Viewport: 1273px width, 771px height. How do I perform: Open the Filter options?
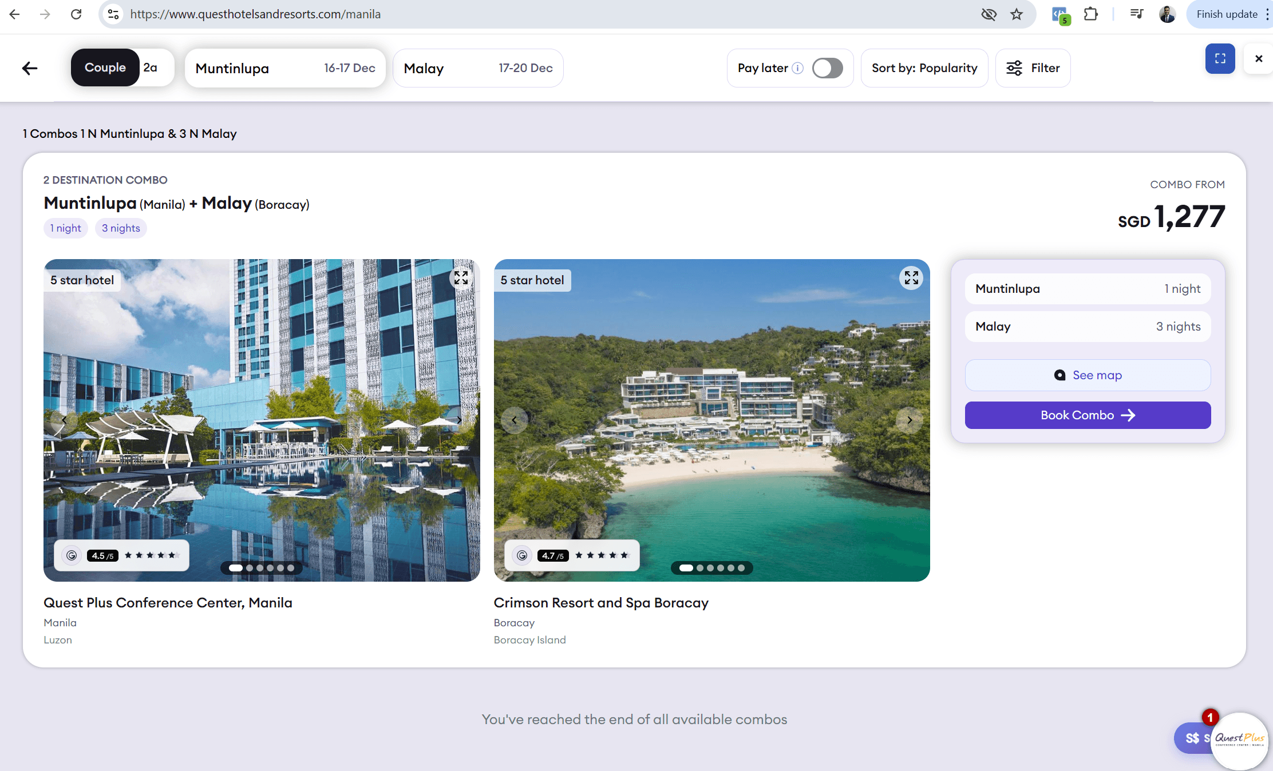(x=1033, y=68)
